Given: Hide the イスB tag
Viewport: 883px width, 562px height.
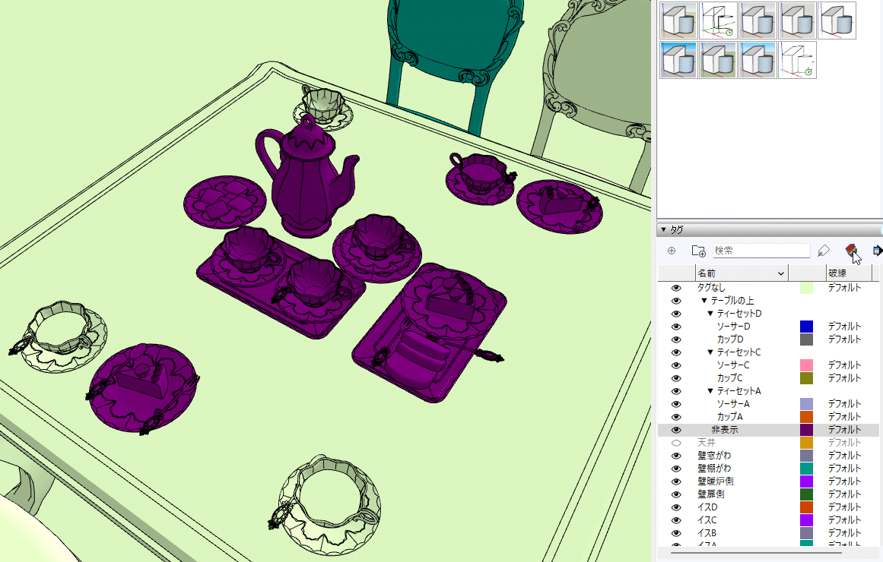Looking at the screenshot, I should [x=676, y=533].
